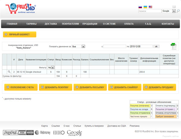Screen dimensions: 181x139
Task: Click the Webmoney logo
Action: (43, 133)
